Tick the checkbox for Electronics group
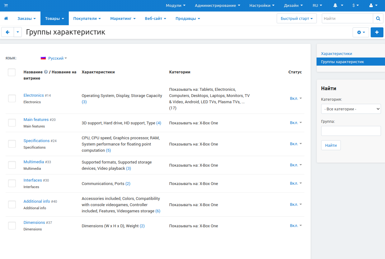Viewport: 385px width, 259px height. 12,99
